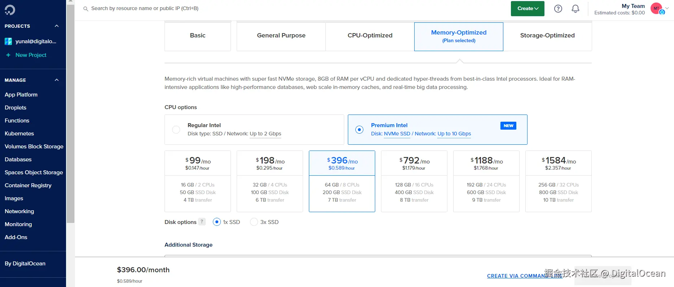Switch to the Basic plan tab
The image size is (674, 287).
pos(198,36)
